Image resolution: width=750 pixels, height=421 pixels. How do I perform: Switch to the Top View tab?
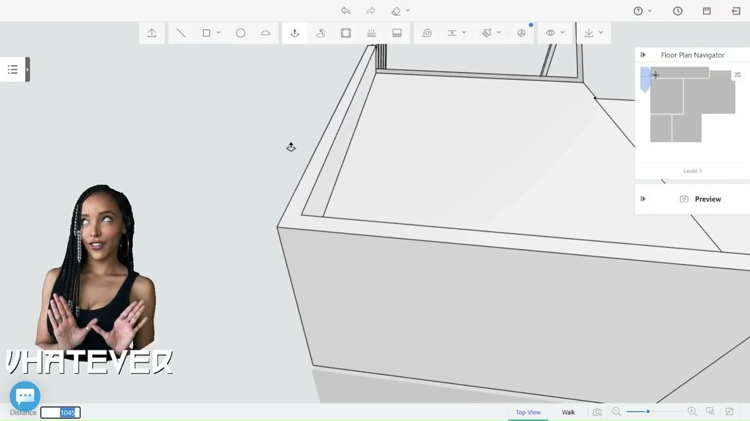(528, 412)
